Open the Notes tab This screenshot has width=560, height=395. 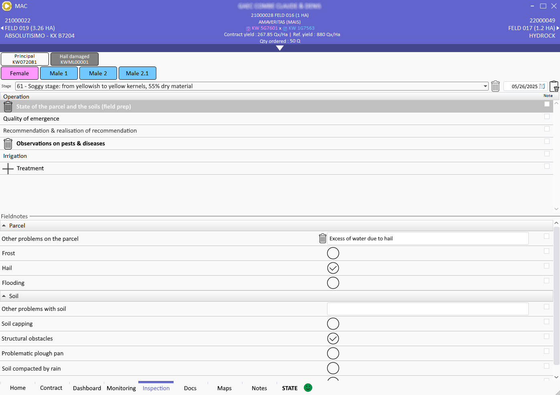[259, 388]
